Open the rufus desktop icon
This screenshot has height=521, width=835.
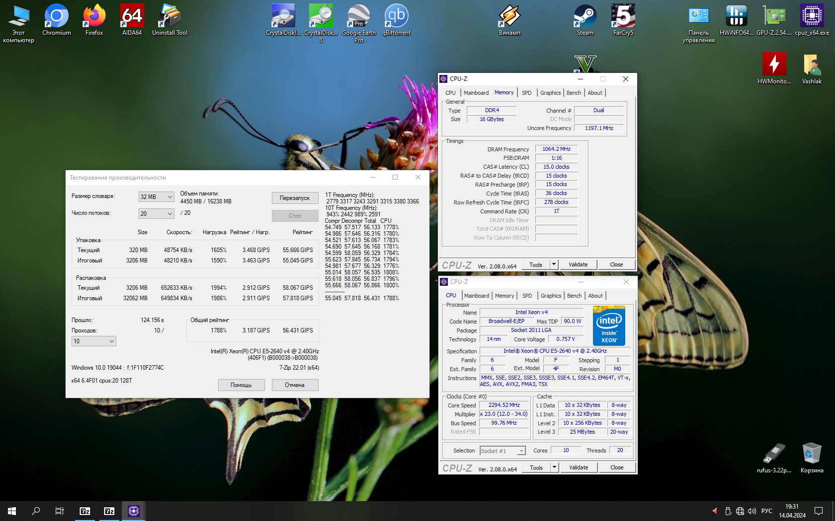pos(774,457)
